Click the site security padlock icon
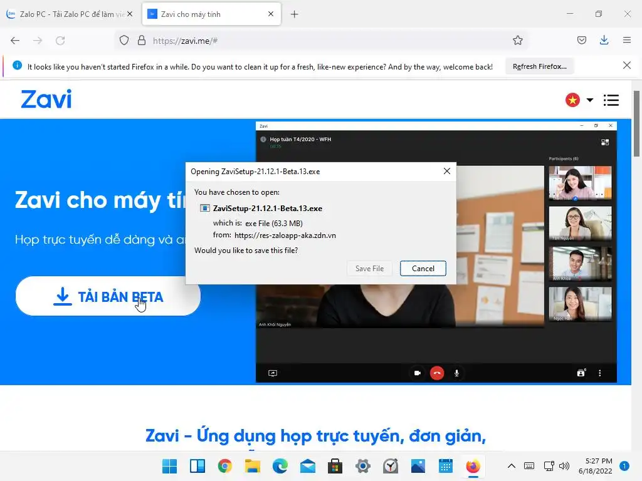The height and width of the screenshot is (481, 642). (142, 41)
